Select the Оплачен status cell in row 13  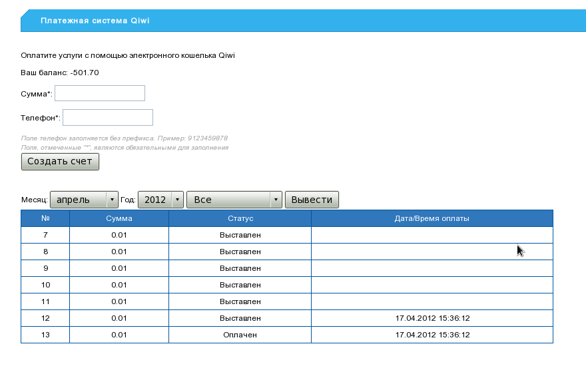pos(240,335)
